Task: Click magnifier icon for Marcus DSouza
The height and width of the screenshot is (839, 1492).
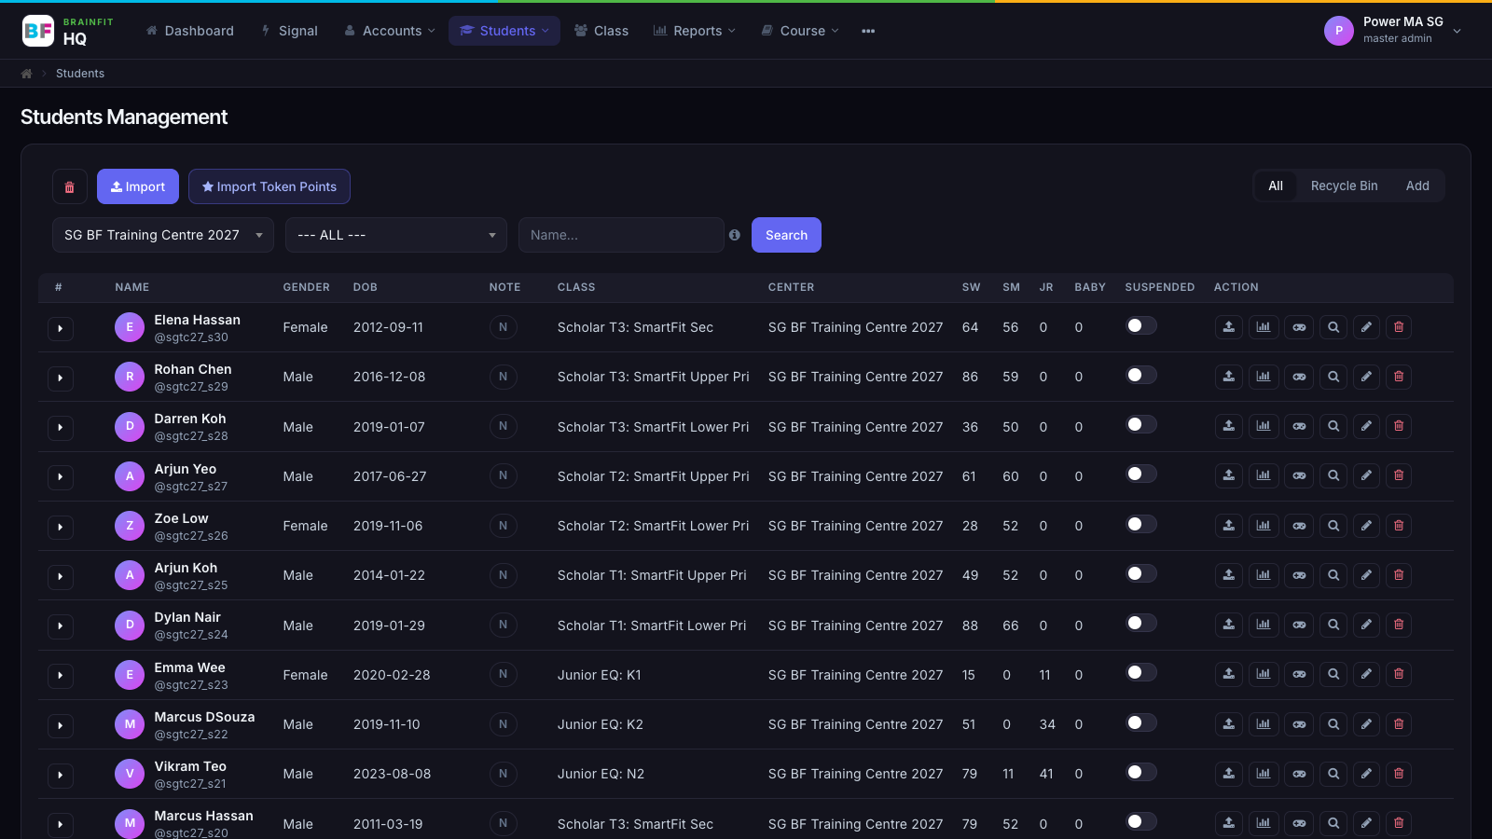Action: (x=1333, y=724)
